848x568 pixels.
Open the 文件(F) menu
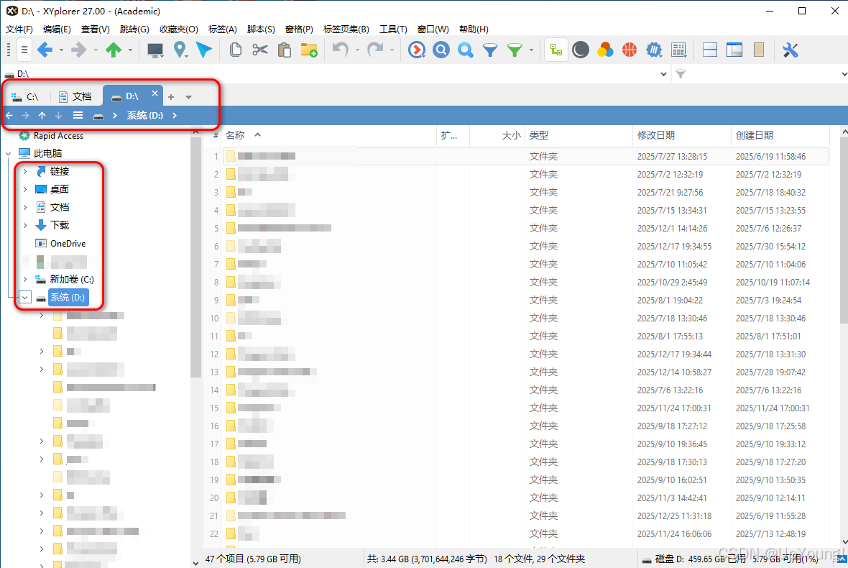tap(19, 29)
